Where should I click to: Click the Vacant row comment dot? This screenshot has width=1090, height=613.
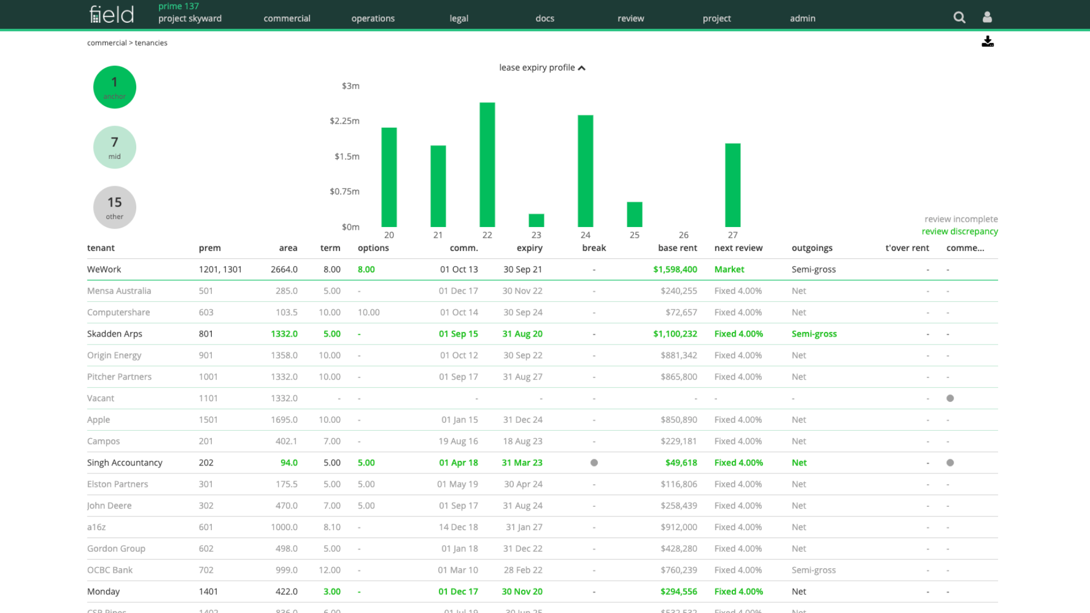coord(950,398)
